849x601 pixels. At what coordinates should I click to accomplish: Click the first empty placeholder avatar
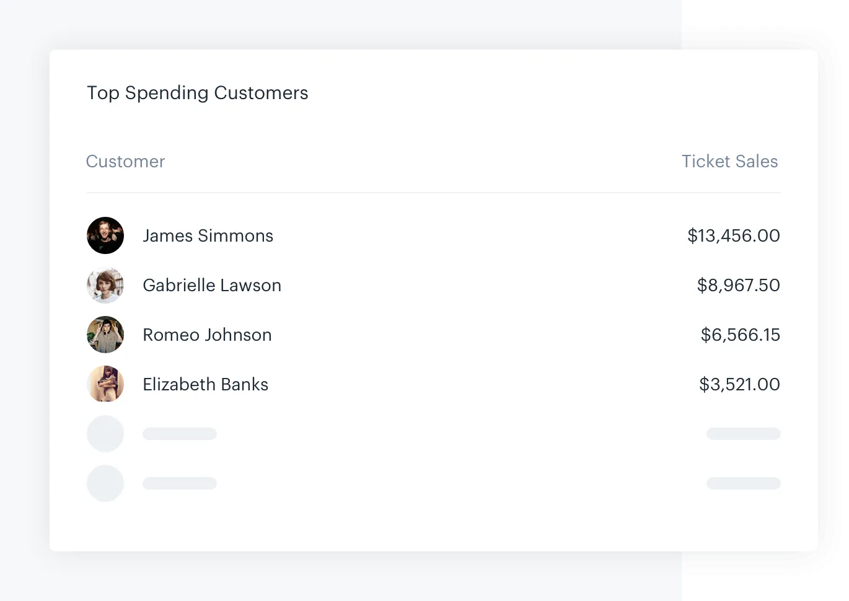[105, 434]
